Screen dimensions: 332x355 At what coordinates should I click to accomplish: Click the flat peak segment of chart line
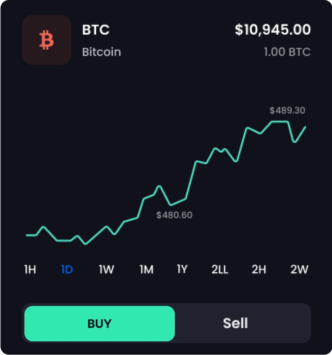click(279, 122)
